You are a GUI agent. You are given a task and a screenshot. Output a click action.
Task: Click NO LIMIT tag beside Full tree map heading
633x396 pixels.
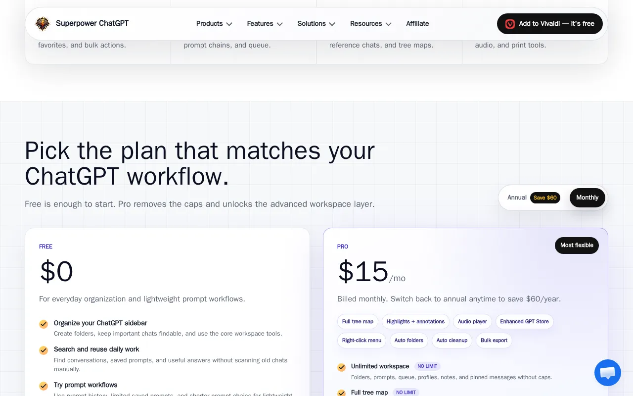[406, 393]
